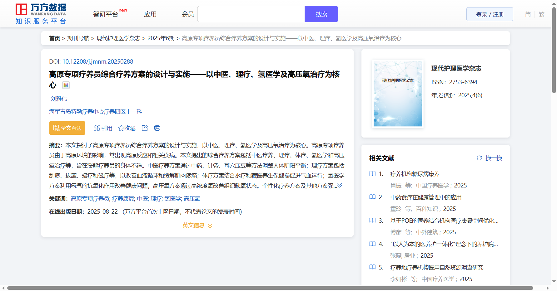
Task: Click the share icon next to 收藏
Action: [x=145, y=128]
